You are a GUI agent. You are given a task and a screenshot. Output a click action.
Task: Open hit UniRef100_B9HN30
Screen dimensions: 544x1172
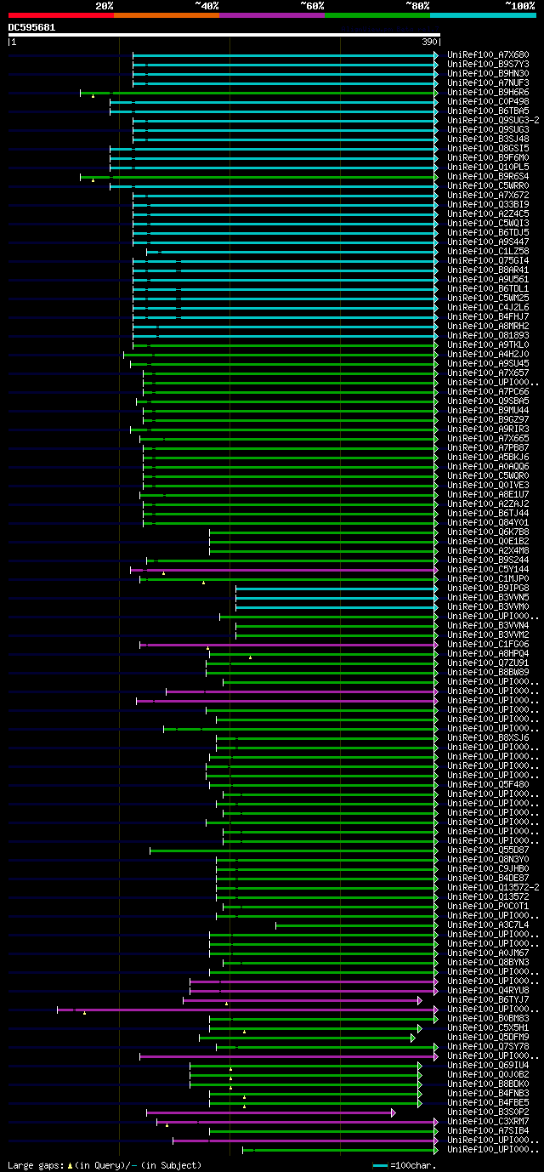pyautogui.click(x=488, y=73)
